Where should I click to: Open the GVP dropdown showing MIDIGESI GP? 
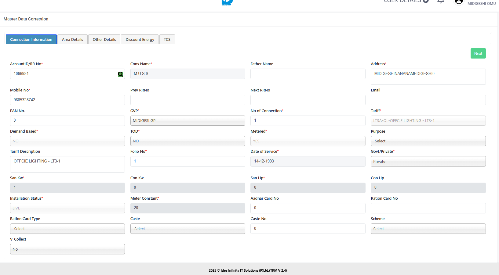pyautogui.click(x=188, y=120)
